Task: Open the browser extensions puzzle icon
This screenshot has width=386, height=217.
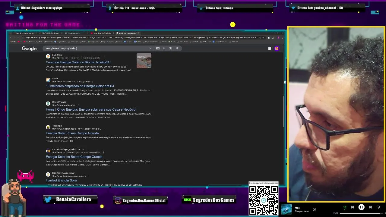Action: pyautogui.click(x=273, y=38)
